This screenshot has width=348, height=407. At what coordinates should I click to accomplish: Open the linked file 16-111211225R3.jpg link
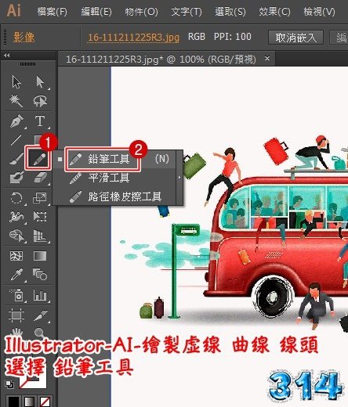coord(133,38)
